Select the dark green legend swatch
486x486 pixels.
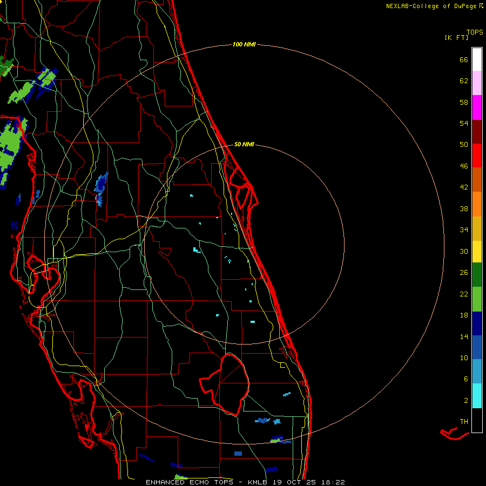click(x=477, y=275)
